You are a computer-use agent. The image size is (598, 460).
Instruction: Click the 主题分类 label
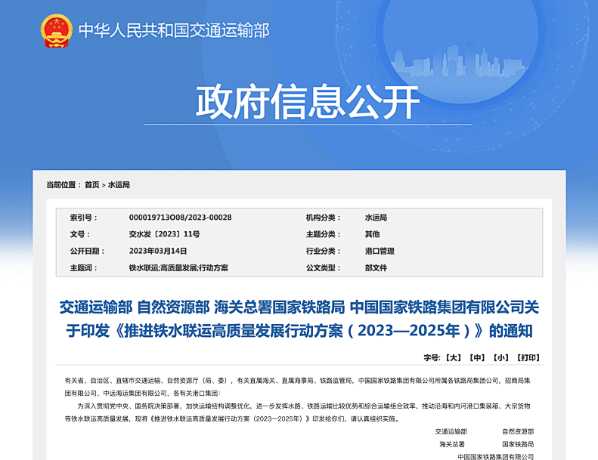(x=323, y=234)
